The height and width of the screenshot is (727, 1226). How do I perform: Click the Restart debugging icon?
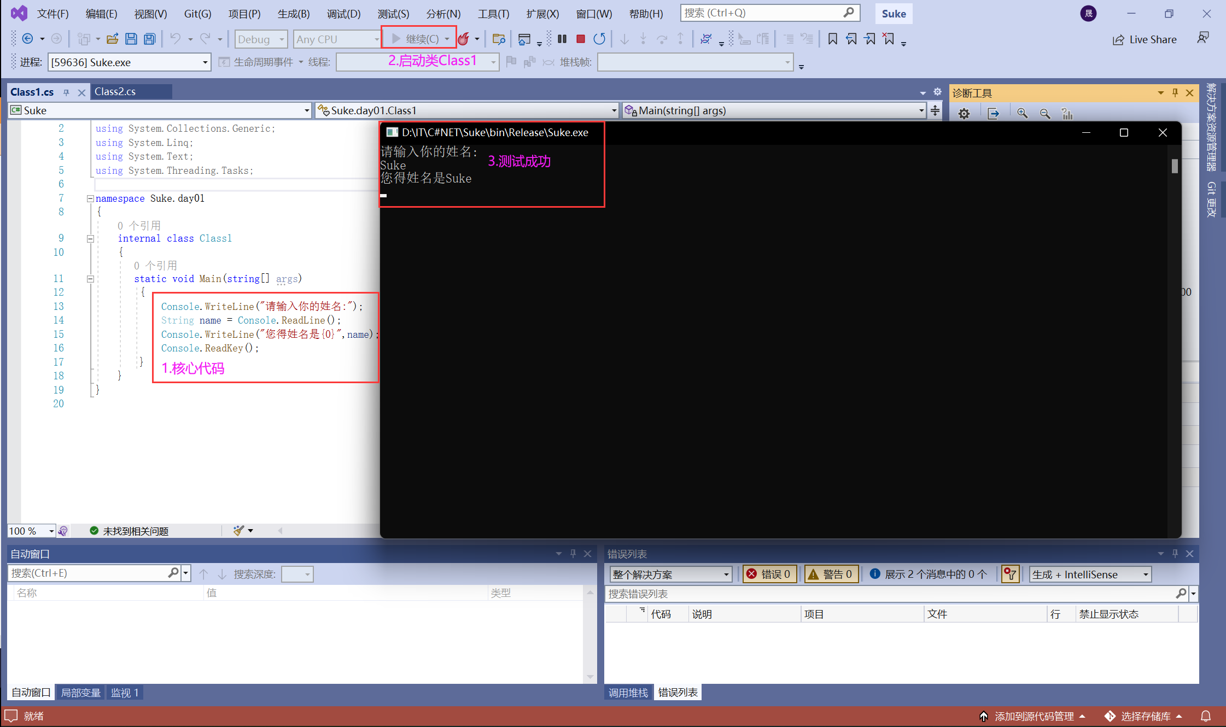point(599,39)
